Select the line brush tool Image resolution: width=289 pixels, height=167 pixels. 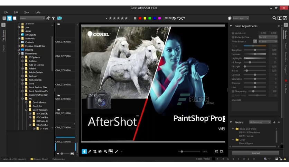click(x=116, y=151)
